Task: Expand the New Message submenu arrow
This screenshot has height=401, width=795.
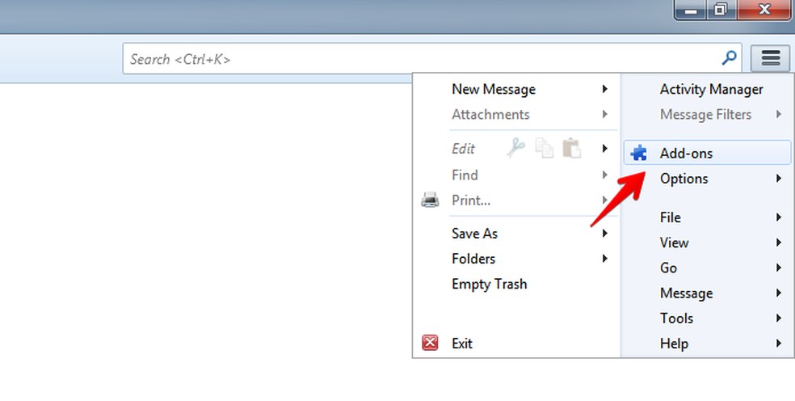Action: [x=604, y=89]
